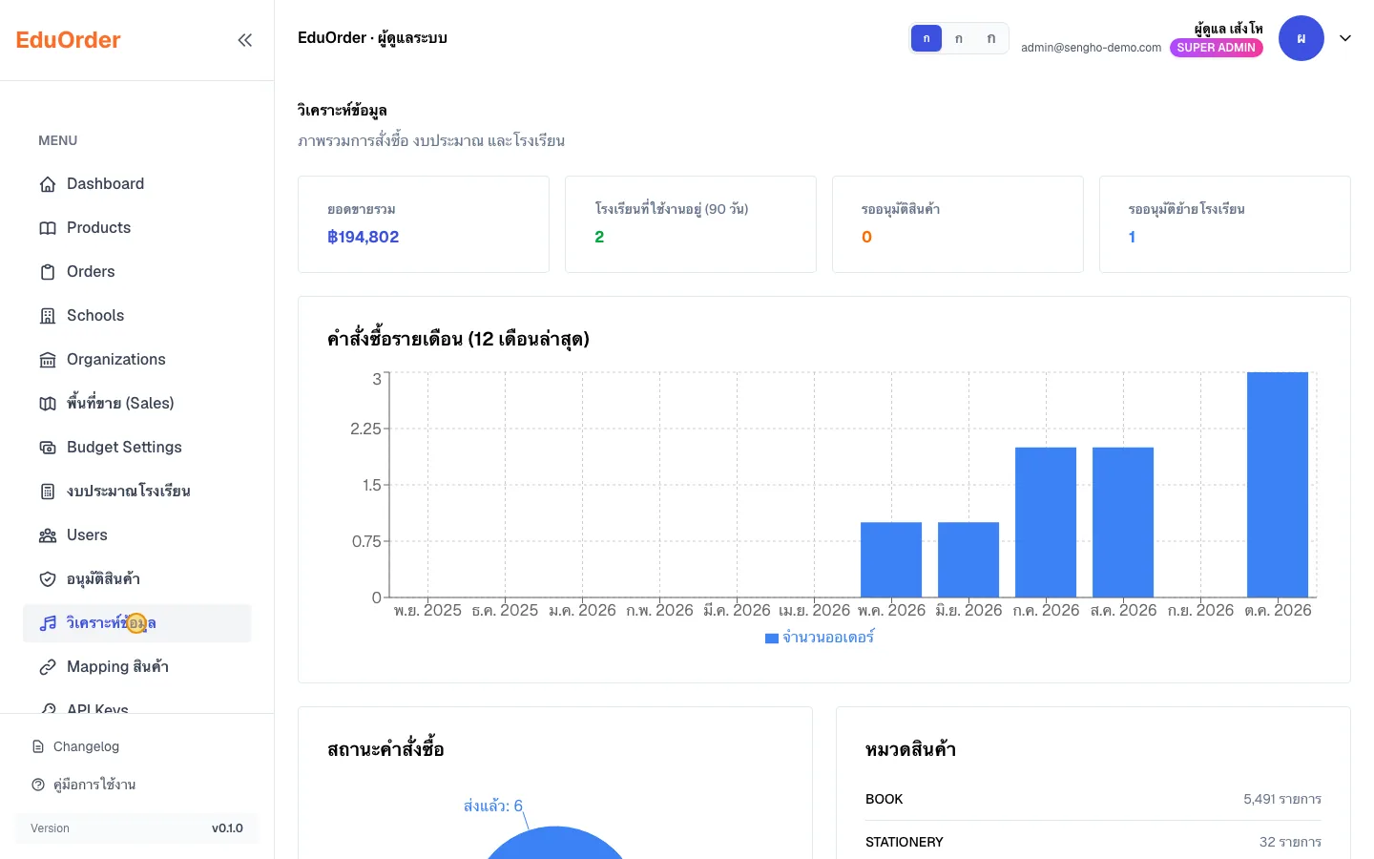Click the ยอดขายรวม ฿194,802 card

(424, 224)
